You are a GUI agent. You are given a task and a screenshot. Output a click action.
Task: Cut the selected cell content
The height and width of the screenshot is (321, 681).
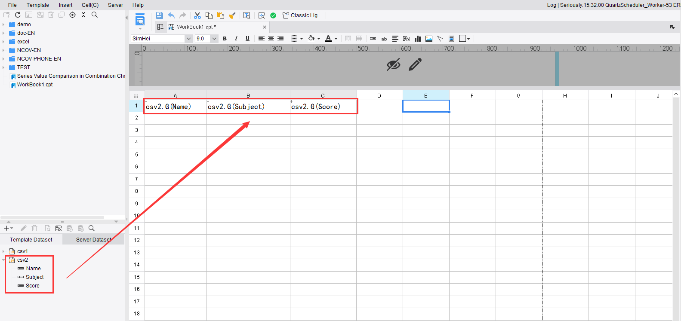pos(197,15)
